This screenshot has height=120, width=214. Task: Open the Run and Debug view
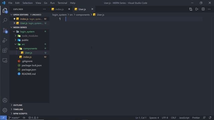click(x=5, y=40)
